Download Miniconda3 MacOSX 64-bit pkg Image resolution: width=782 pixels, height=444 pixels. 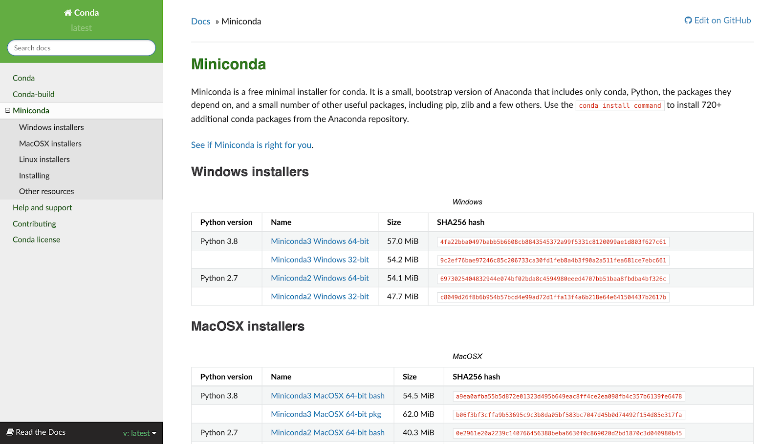coord(326,414)
